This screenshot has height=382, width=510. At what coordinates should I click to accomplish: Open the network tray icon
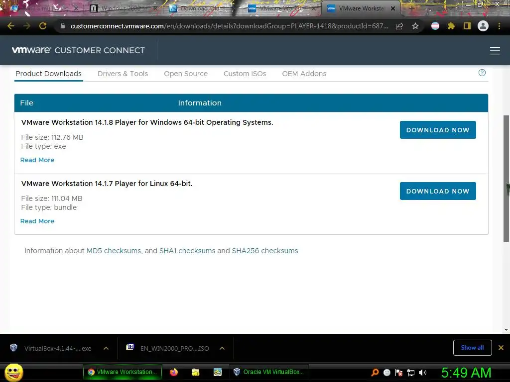point(411,373)
